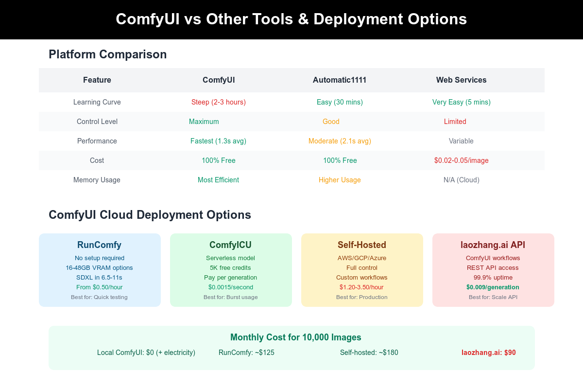
Task: Select the 'Control Level' row label
Action: [x=97, y=122]
